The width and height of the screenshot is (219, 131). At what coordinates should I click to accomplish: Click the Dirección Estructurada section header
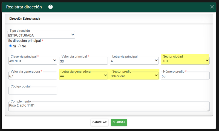click(x=25, y=19)
